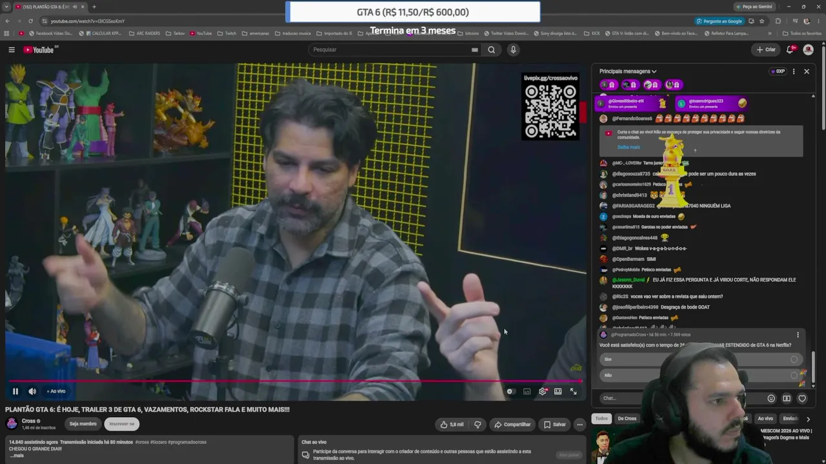The width and height of the screenshot is (826, 464).
Task: Save the video with Salvar
Action: click(x=555, y=425)
